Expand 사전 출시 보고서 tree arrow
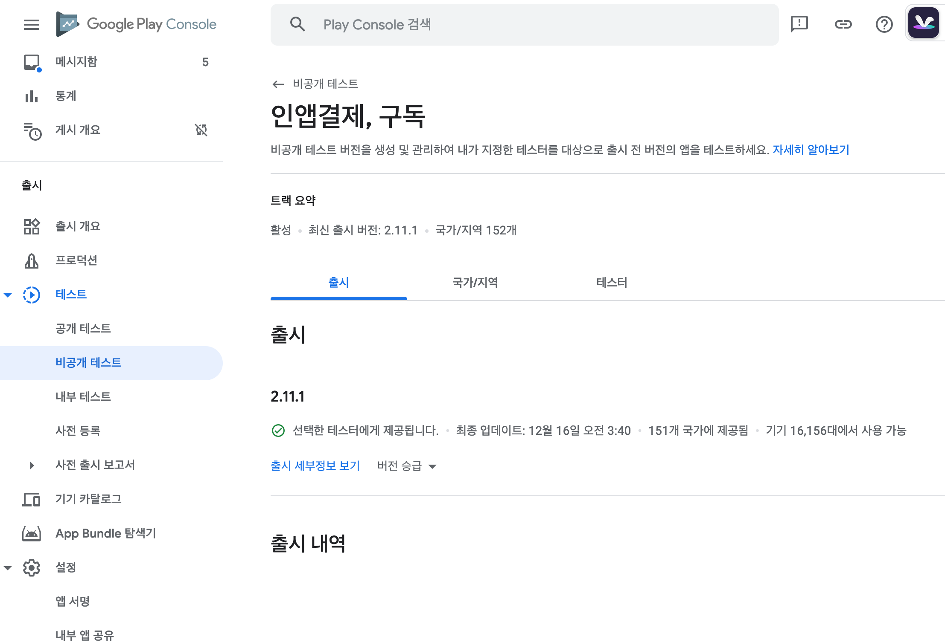The image size is (945, 642). (32, 465)
